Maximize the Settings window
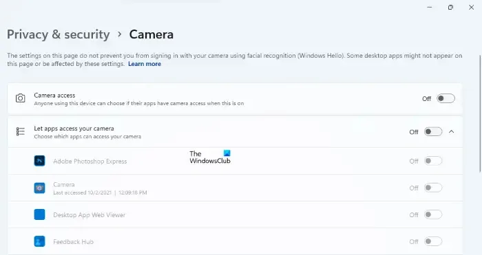Image resolution: width=482 pixels, height=255 pixels. 450,8
